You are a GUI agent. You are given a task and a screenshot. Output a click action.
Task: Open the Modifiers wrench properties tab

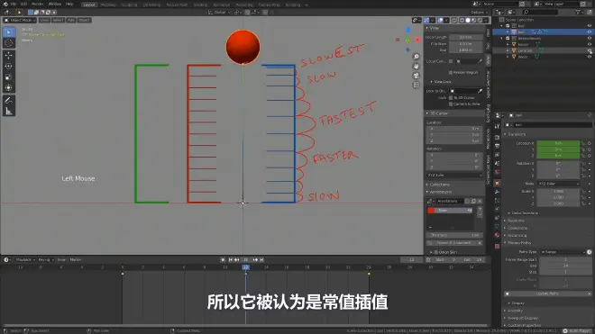point(497,192)
